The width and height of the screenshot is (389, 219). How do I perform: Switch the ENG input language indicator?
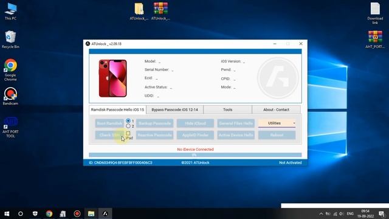(x=350, y=214)
